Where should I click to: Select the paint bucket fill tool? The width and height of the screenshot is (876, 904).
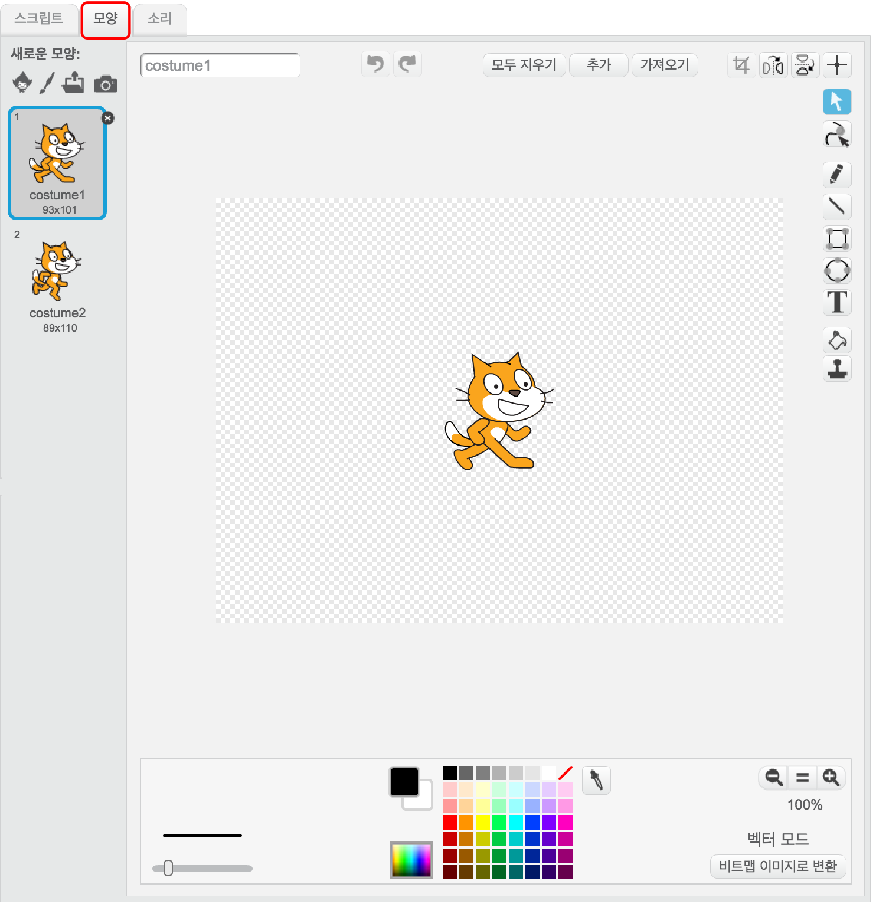[x=837, y=340]
